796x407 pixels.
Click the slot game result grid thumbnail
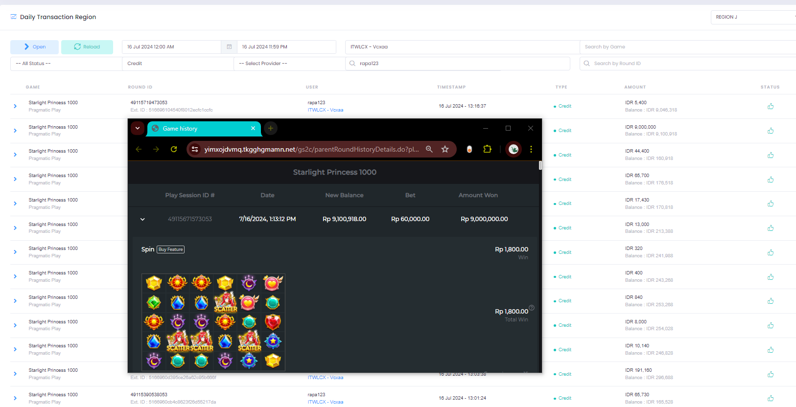pyautogui.click(x=213, y=322)
